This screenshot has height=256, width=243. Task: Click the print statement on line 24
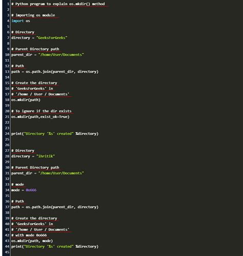(55, 134)
